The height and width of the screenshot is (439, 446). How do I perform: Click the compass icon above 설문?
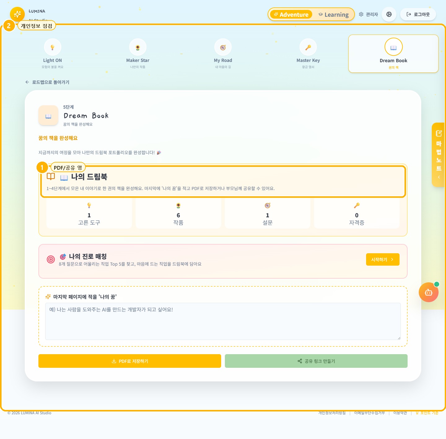point(268,205)
